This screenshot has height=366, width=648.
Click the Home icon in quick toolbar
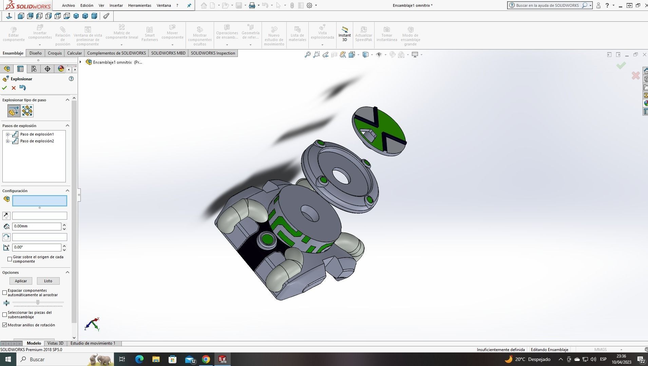tap(204, 5)
